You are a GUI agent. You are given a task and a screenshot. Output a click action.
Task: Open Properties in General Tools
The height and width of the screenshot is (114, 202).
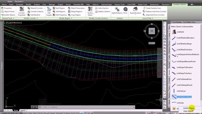pyautogui.click(x=6, y=8)
